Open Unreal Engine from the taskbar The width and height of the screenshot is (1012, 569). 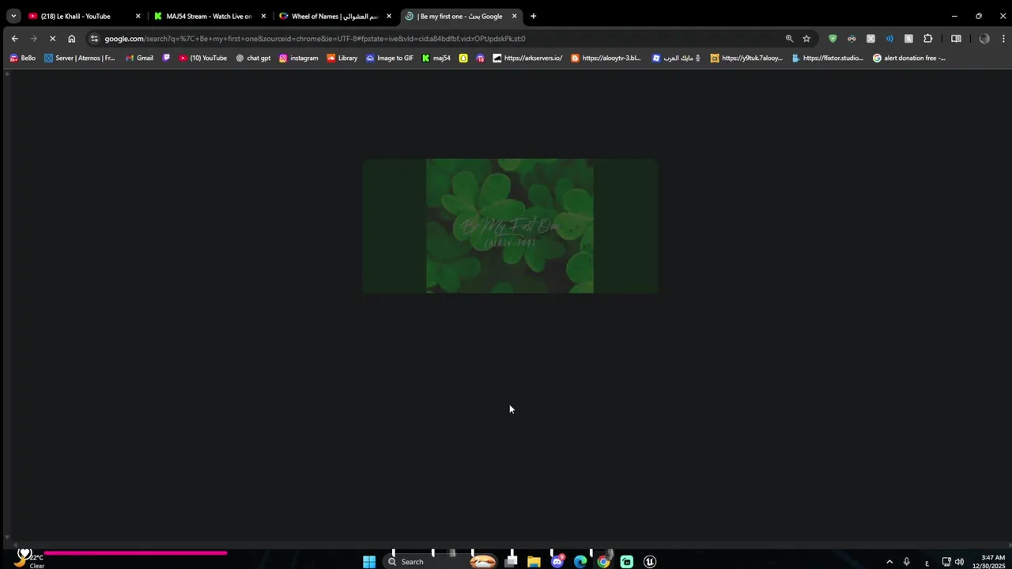(x=650, y=562)
